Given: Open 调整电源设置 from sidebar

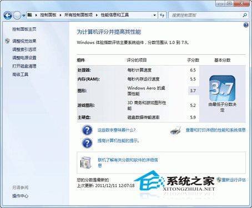Looking at the screenshot, I should click(24, 58).
